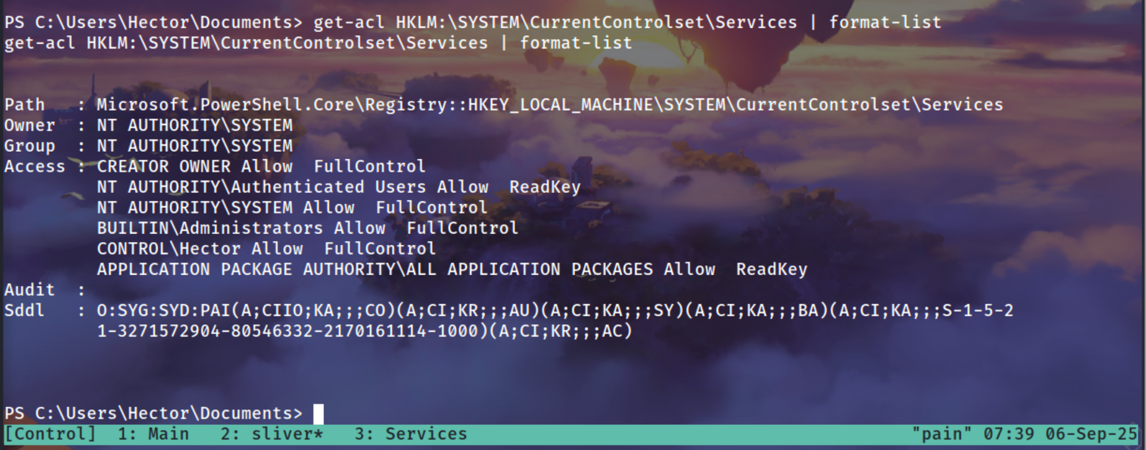Click the "pain" hostname in status bar

(x=941, y=433)
